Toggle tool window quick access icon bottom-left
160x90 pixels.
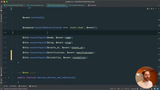(x=1, y=89)
